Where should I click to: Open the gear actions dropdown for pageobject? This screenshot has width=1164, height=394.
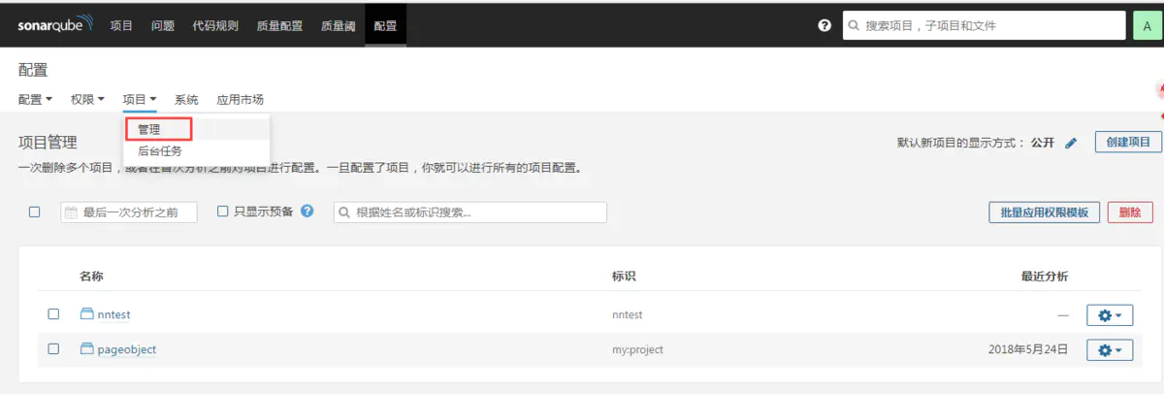pyautogui.click(x=1110, y=349)
